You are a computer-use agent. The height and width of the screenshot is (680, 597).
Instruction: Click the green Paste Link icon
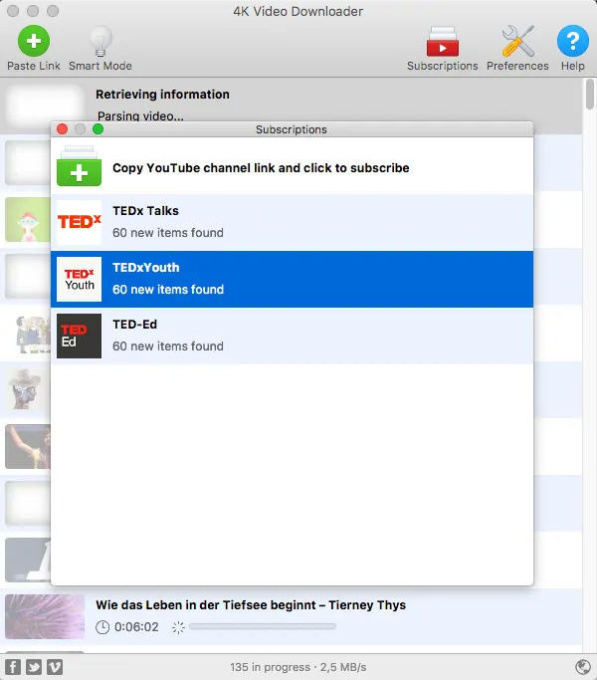[34, 41]
